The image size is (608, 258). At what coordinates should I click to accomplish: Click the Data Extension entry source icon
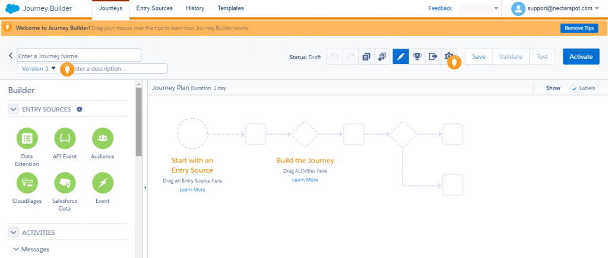[27, 138]
